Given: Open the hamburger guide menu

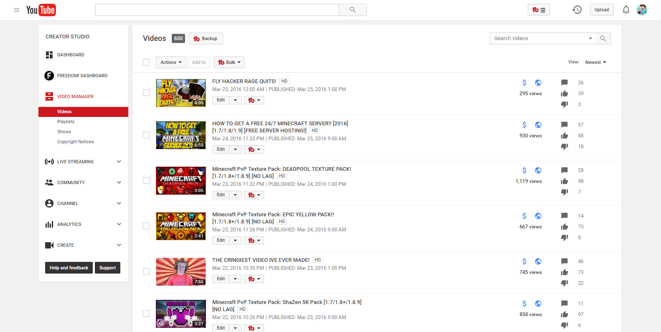Looking at the screenshot, I should point(16,10).
